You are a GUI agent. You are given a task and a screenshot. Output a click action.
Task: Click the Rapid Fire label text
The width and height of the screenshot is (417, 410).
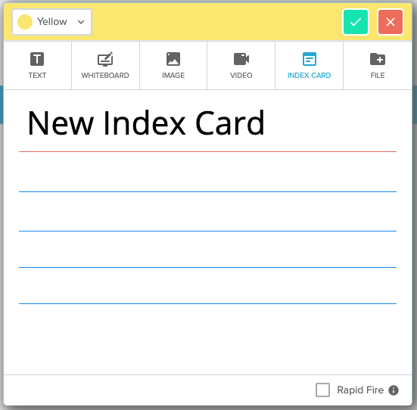[360, 390]
